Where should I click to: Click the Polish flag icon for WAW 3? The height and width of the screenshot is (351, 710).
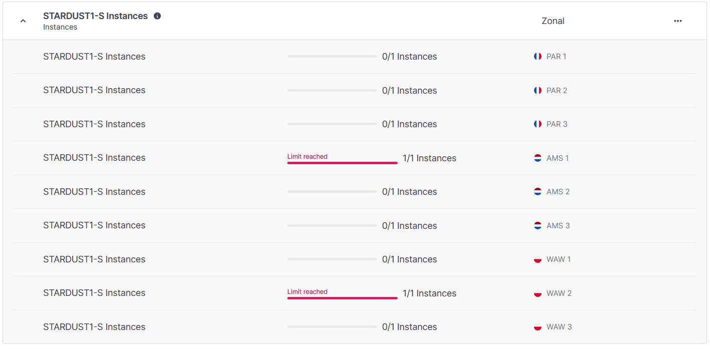[x=538, y=327]
